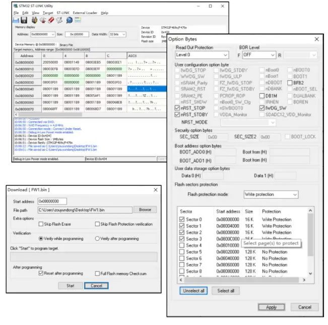Viewport: 328px width, 325px height.
Task: Click Cancel in Option Bytes dialog
Action: click(x=305, y=307)
